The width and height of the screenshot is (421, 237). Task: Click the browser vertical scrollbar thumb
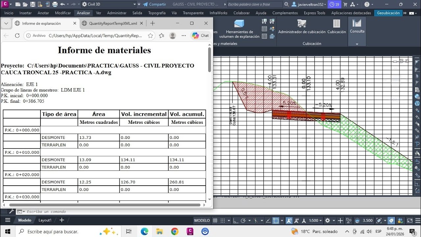[x=210, y=60]
